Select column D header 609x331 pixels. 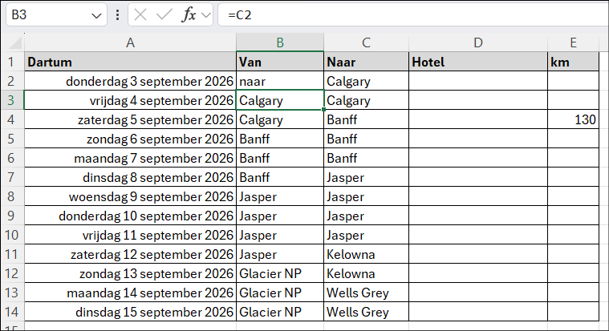pos(478,42)
